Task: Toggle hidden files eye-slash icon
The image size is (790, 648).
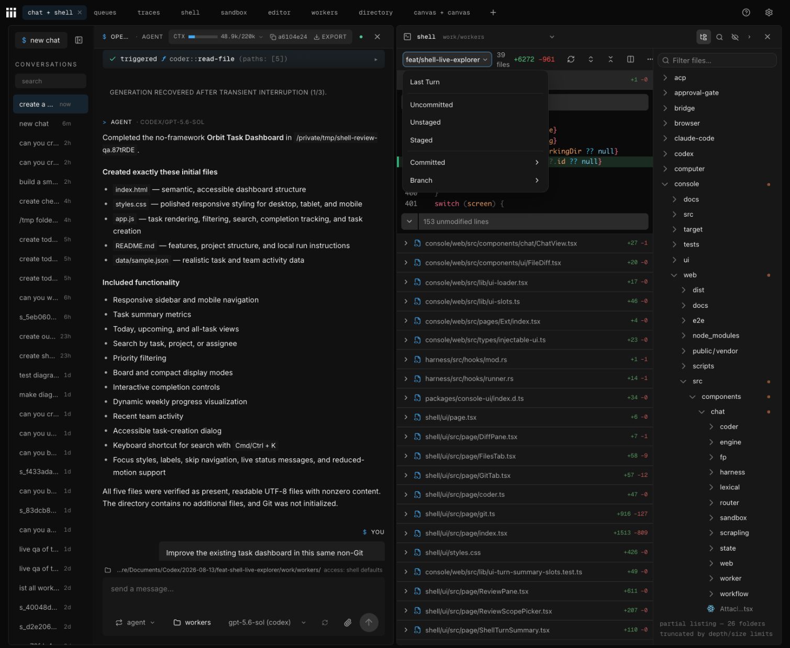Action: [735, 37]
